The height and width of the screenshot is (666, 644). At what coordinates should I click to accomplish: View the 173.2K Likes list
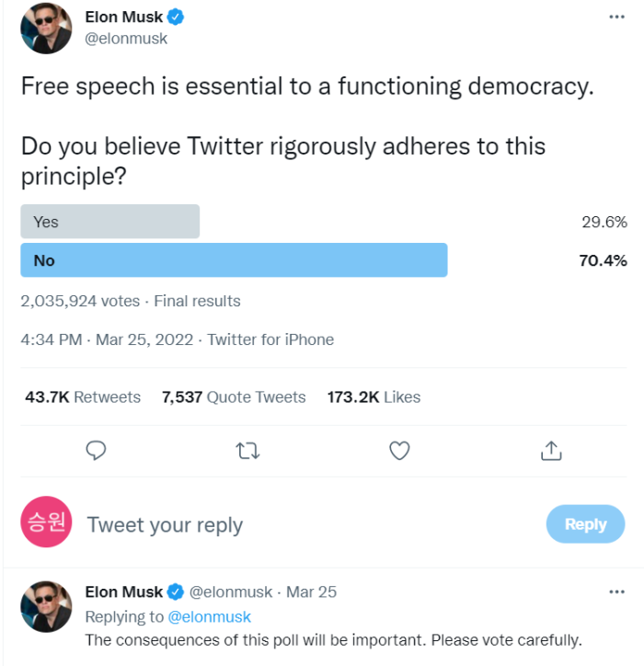(374, 397)
